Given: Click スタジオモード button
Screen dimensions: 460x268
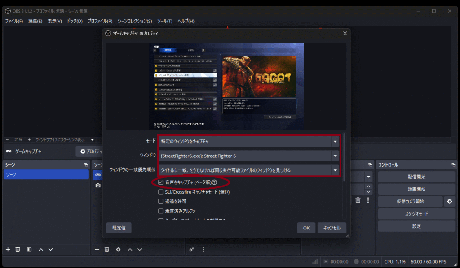Looking at the screenshot, I should pos(416,214).
